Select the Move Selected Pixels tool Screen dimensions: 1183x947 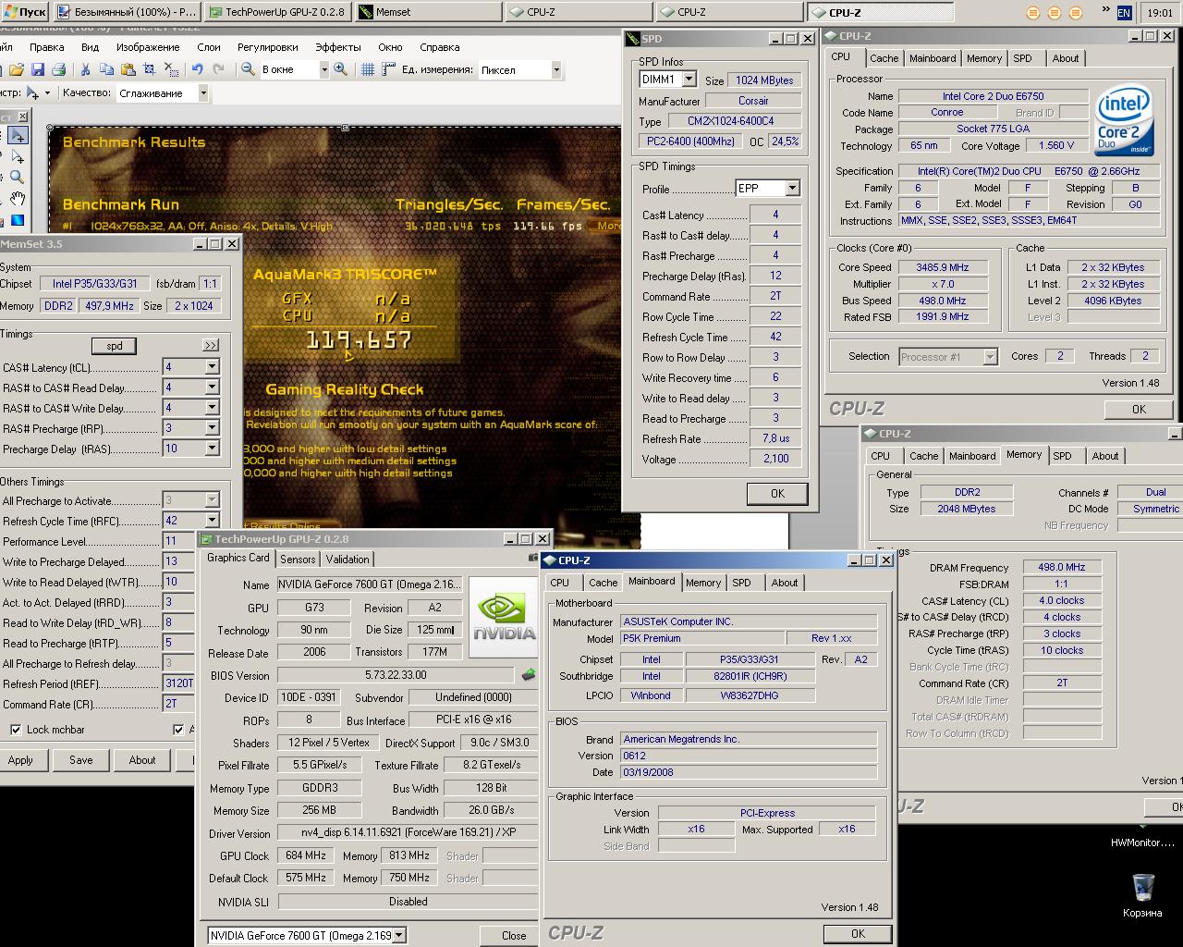click(18, 136)
